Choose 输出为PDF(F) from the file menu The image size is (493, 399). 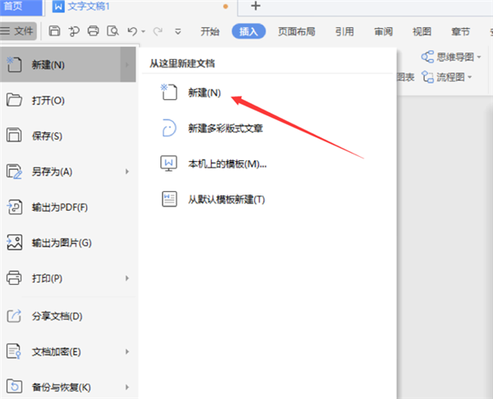pos(59,207)
